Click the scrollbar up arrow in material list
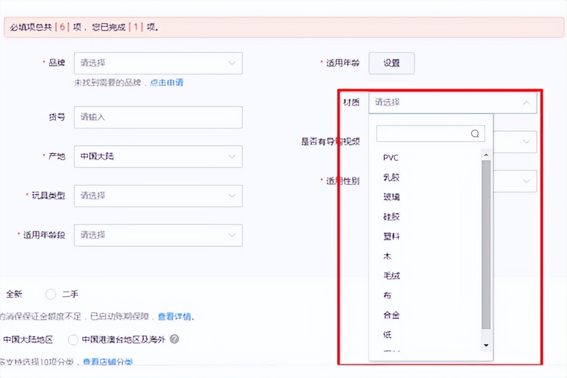The image size is (567, 378). coord(486,154)
